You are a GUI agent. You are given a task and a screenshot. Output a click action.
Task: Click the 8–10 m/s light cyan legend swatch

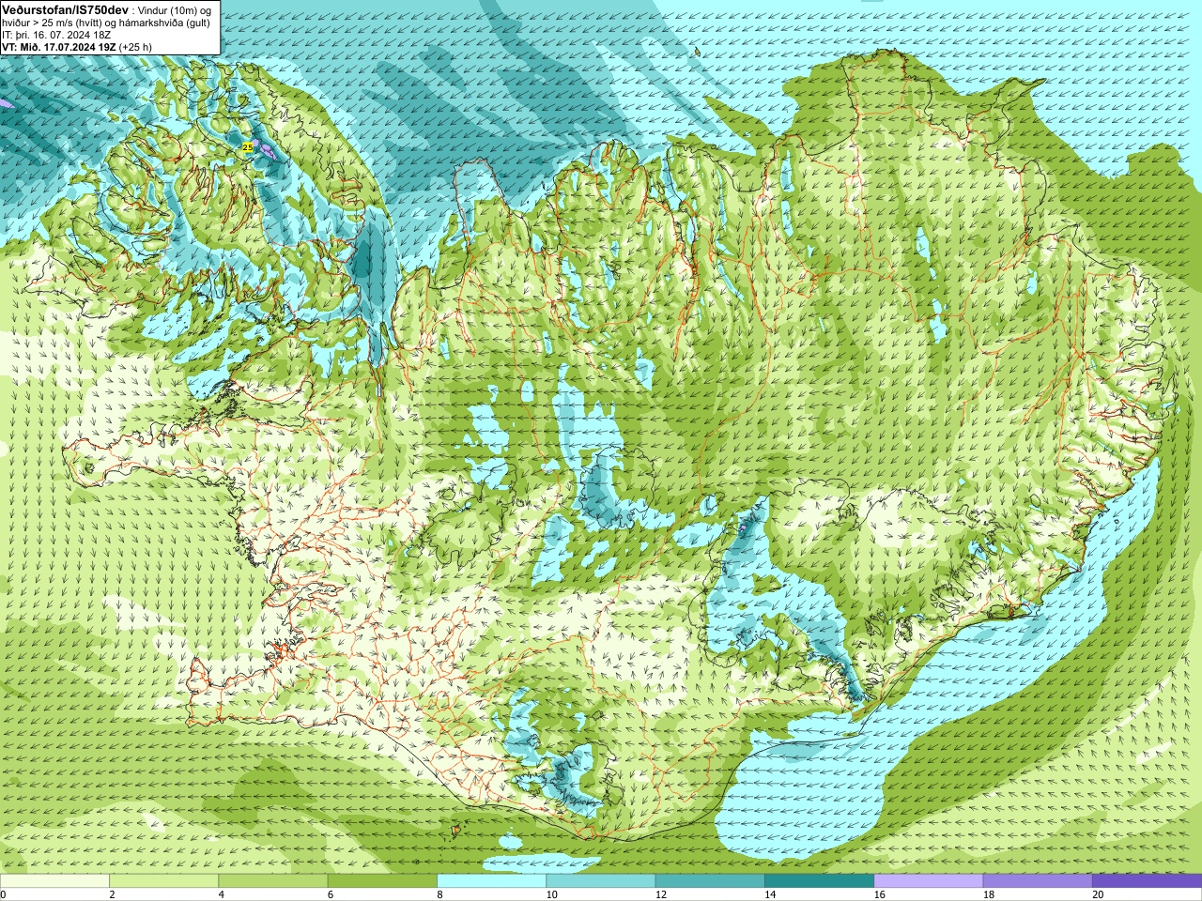(491, 881)
